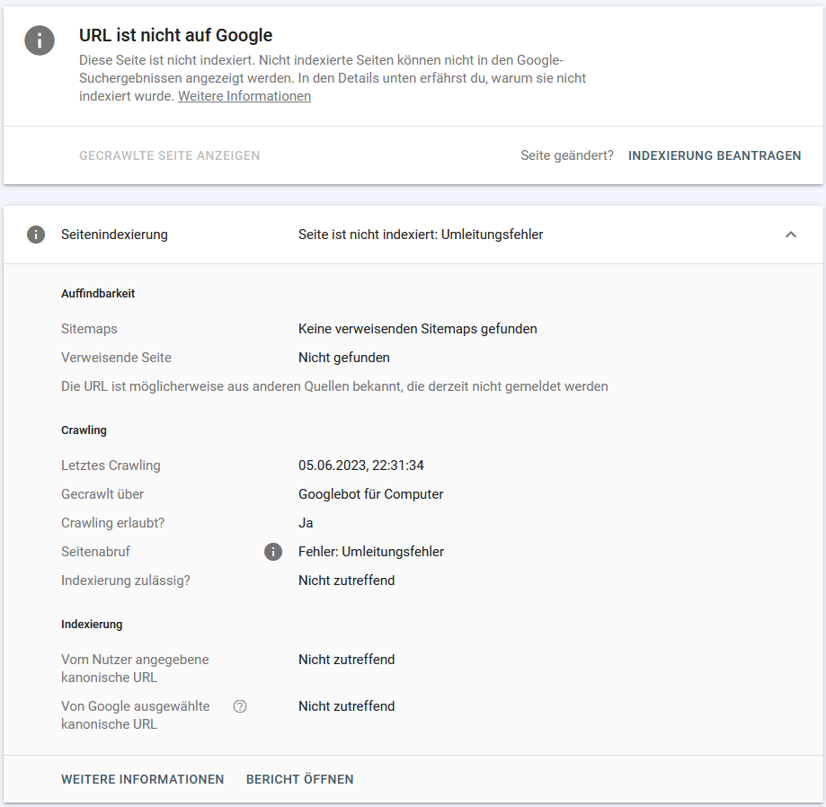The width and height of the screenshot is (826, 807).
Task: Collapse the Seitenindexierung section chevron
Action: (x=791, y=235)
